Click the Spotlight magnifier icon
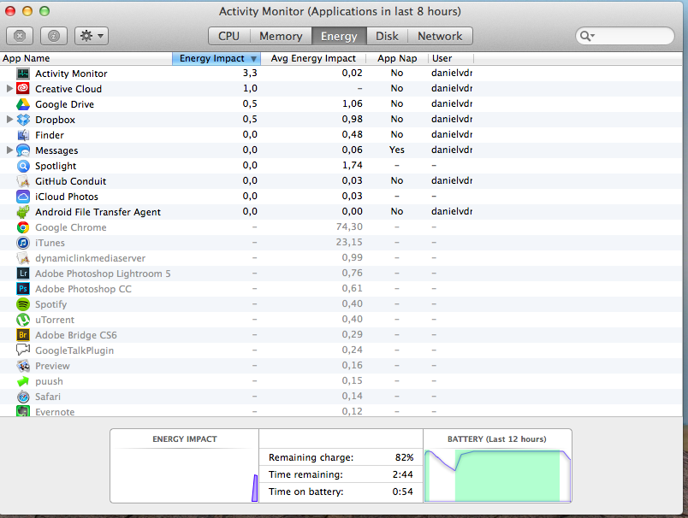 pyautogui.click(x=23, y=166)
